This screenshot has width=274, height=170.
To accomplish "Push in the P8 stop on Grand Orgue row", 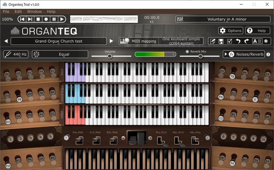I will (19, 99).
